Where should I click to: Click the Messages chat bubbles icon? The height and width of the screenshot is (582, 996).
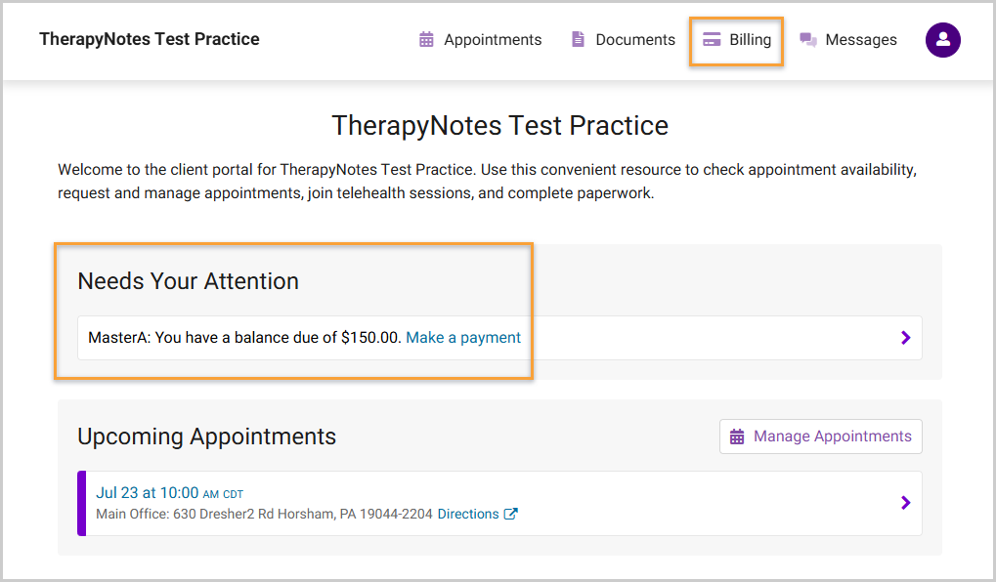point(808,40)
